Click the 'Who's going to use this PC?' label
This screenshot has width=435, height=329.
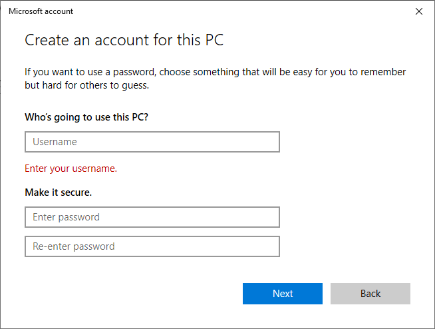click(86, 117)
